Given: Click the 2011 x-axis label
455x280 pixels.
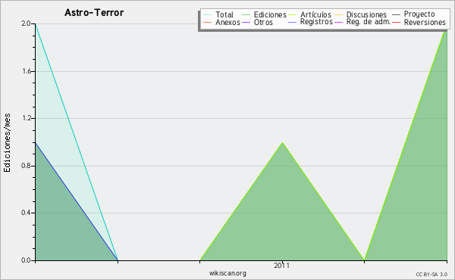Looking at the screenshot, I should (x=281, y=266).
